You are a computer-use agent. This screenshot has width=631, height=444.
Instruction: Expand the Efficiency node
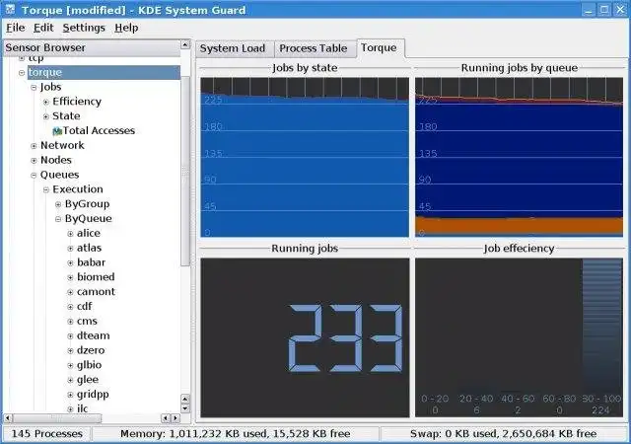click(46, 102)
